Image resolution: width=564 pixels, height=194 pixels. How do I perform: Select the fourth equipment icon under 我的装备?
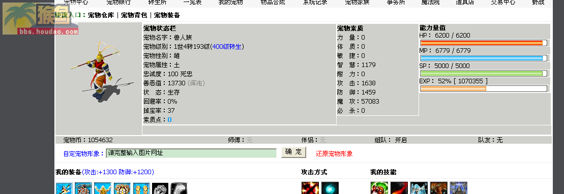coord(122,188)
